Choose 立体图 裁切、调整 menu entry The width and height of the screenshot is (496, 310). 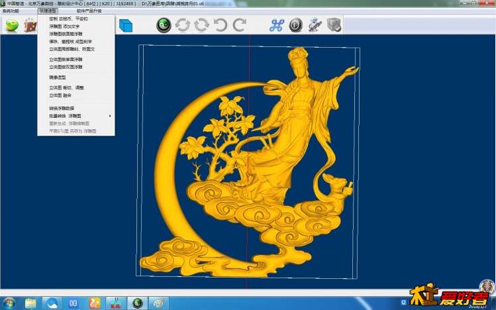point(66,87)
